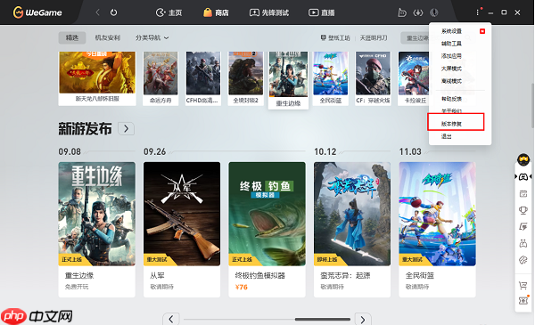Open the download manager icon in the title bar
The width and height of the screenshot is (535, 325).
click(418, 12)
